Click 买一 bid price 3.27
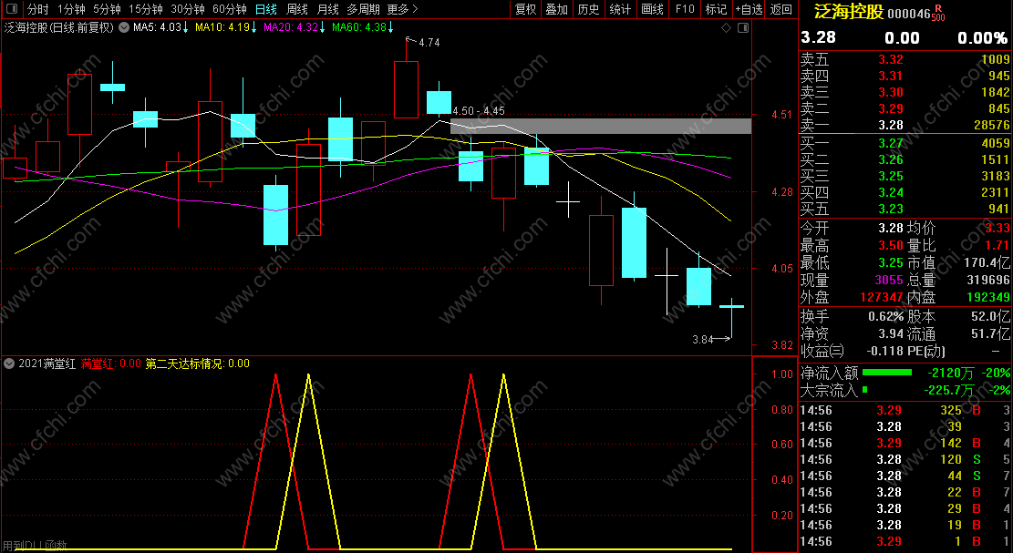 tap(890, 143)
